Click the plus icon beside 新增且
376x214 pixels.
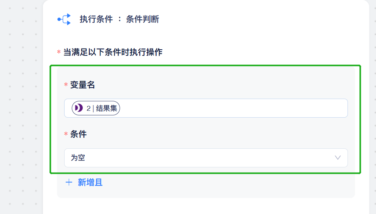(69, 183)
